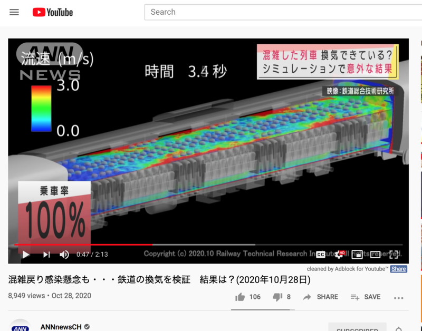Toggle theater mode view

[375, 255]
